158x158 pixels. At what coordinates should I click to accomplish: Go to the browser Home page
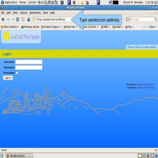[x=29, y=19]
